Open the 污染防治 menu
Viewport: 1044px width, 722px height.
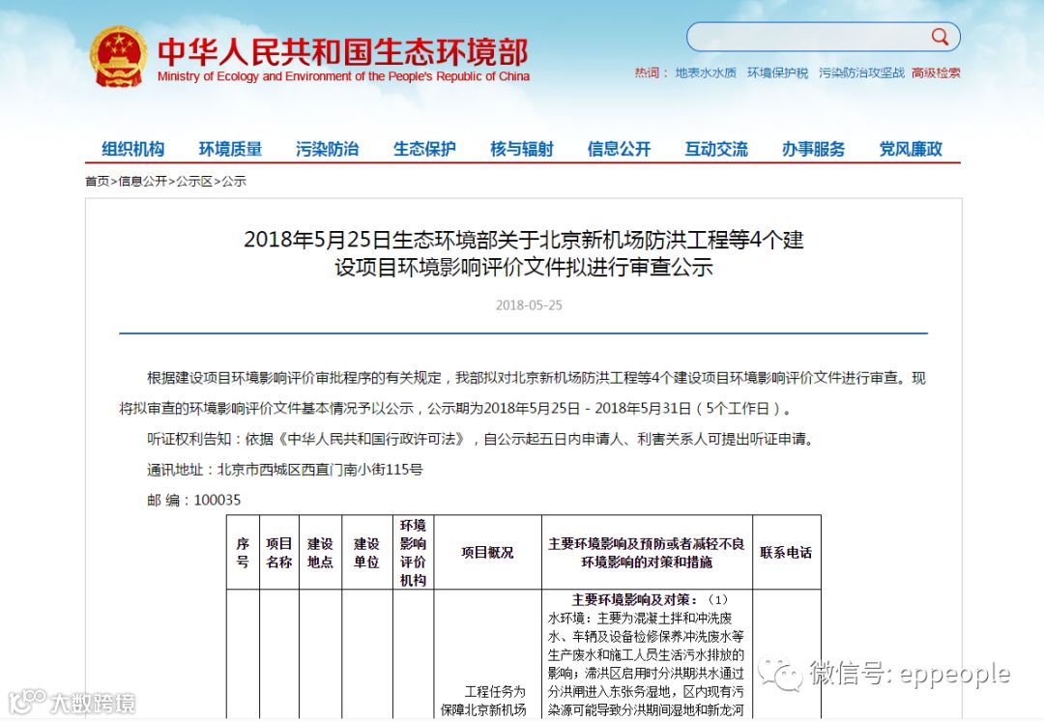coord(328,149)
